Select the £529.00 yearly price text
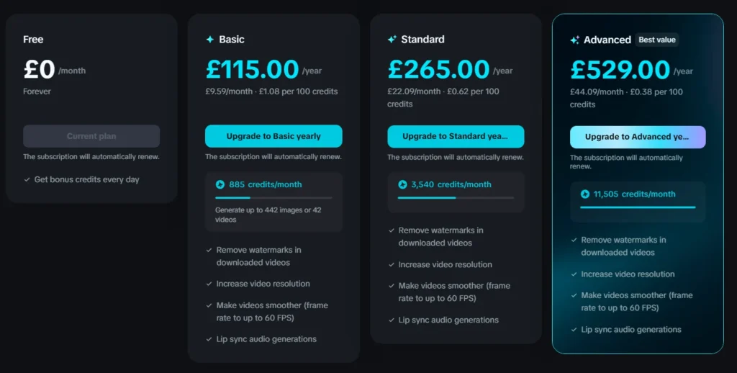This screenshot has width=737, height=373. [620, 70]
